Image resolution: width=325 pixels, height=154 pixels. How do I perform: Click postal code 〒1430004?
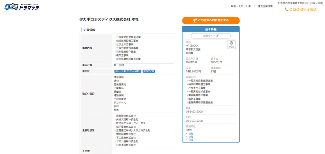tap(192, 46)
